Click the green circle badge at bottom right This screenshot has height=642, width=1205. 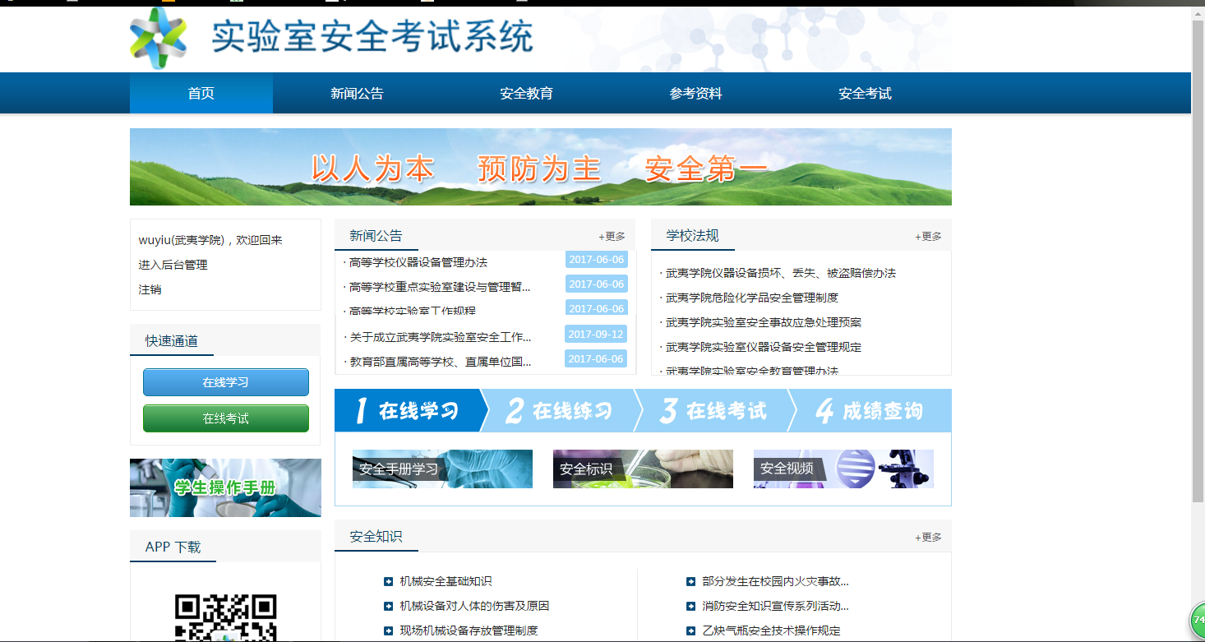(x=1198, y=620)
